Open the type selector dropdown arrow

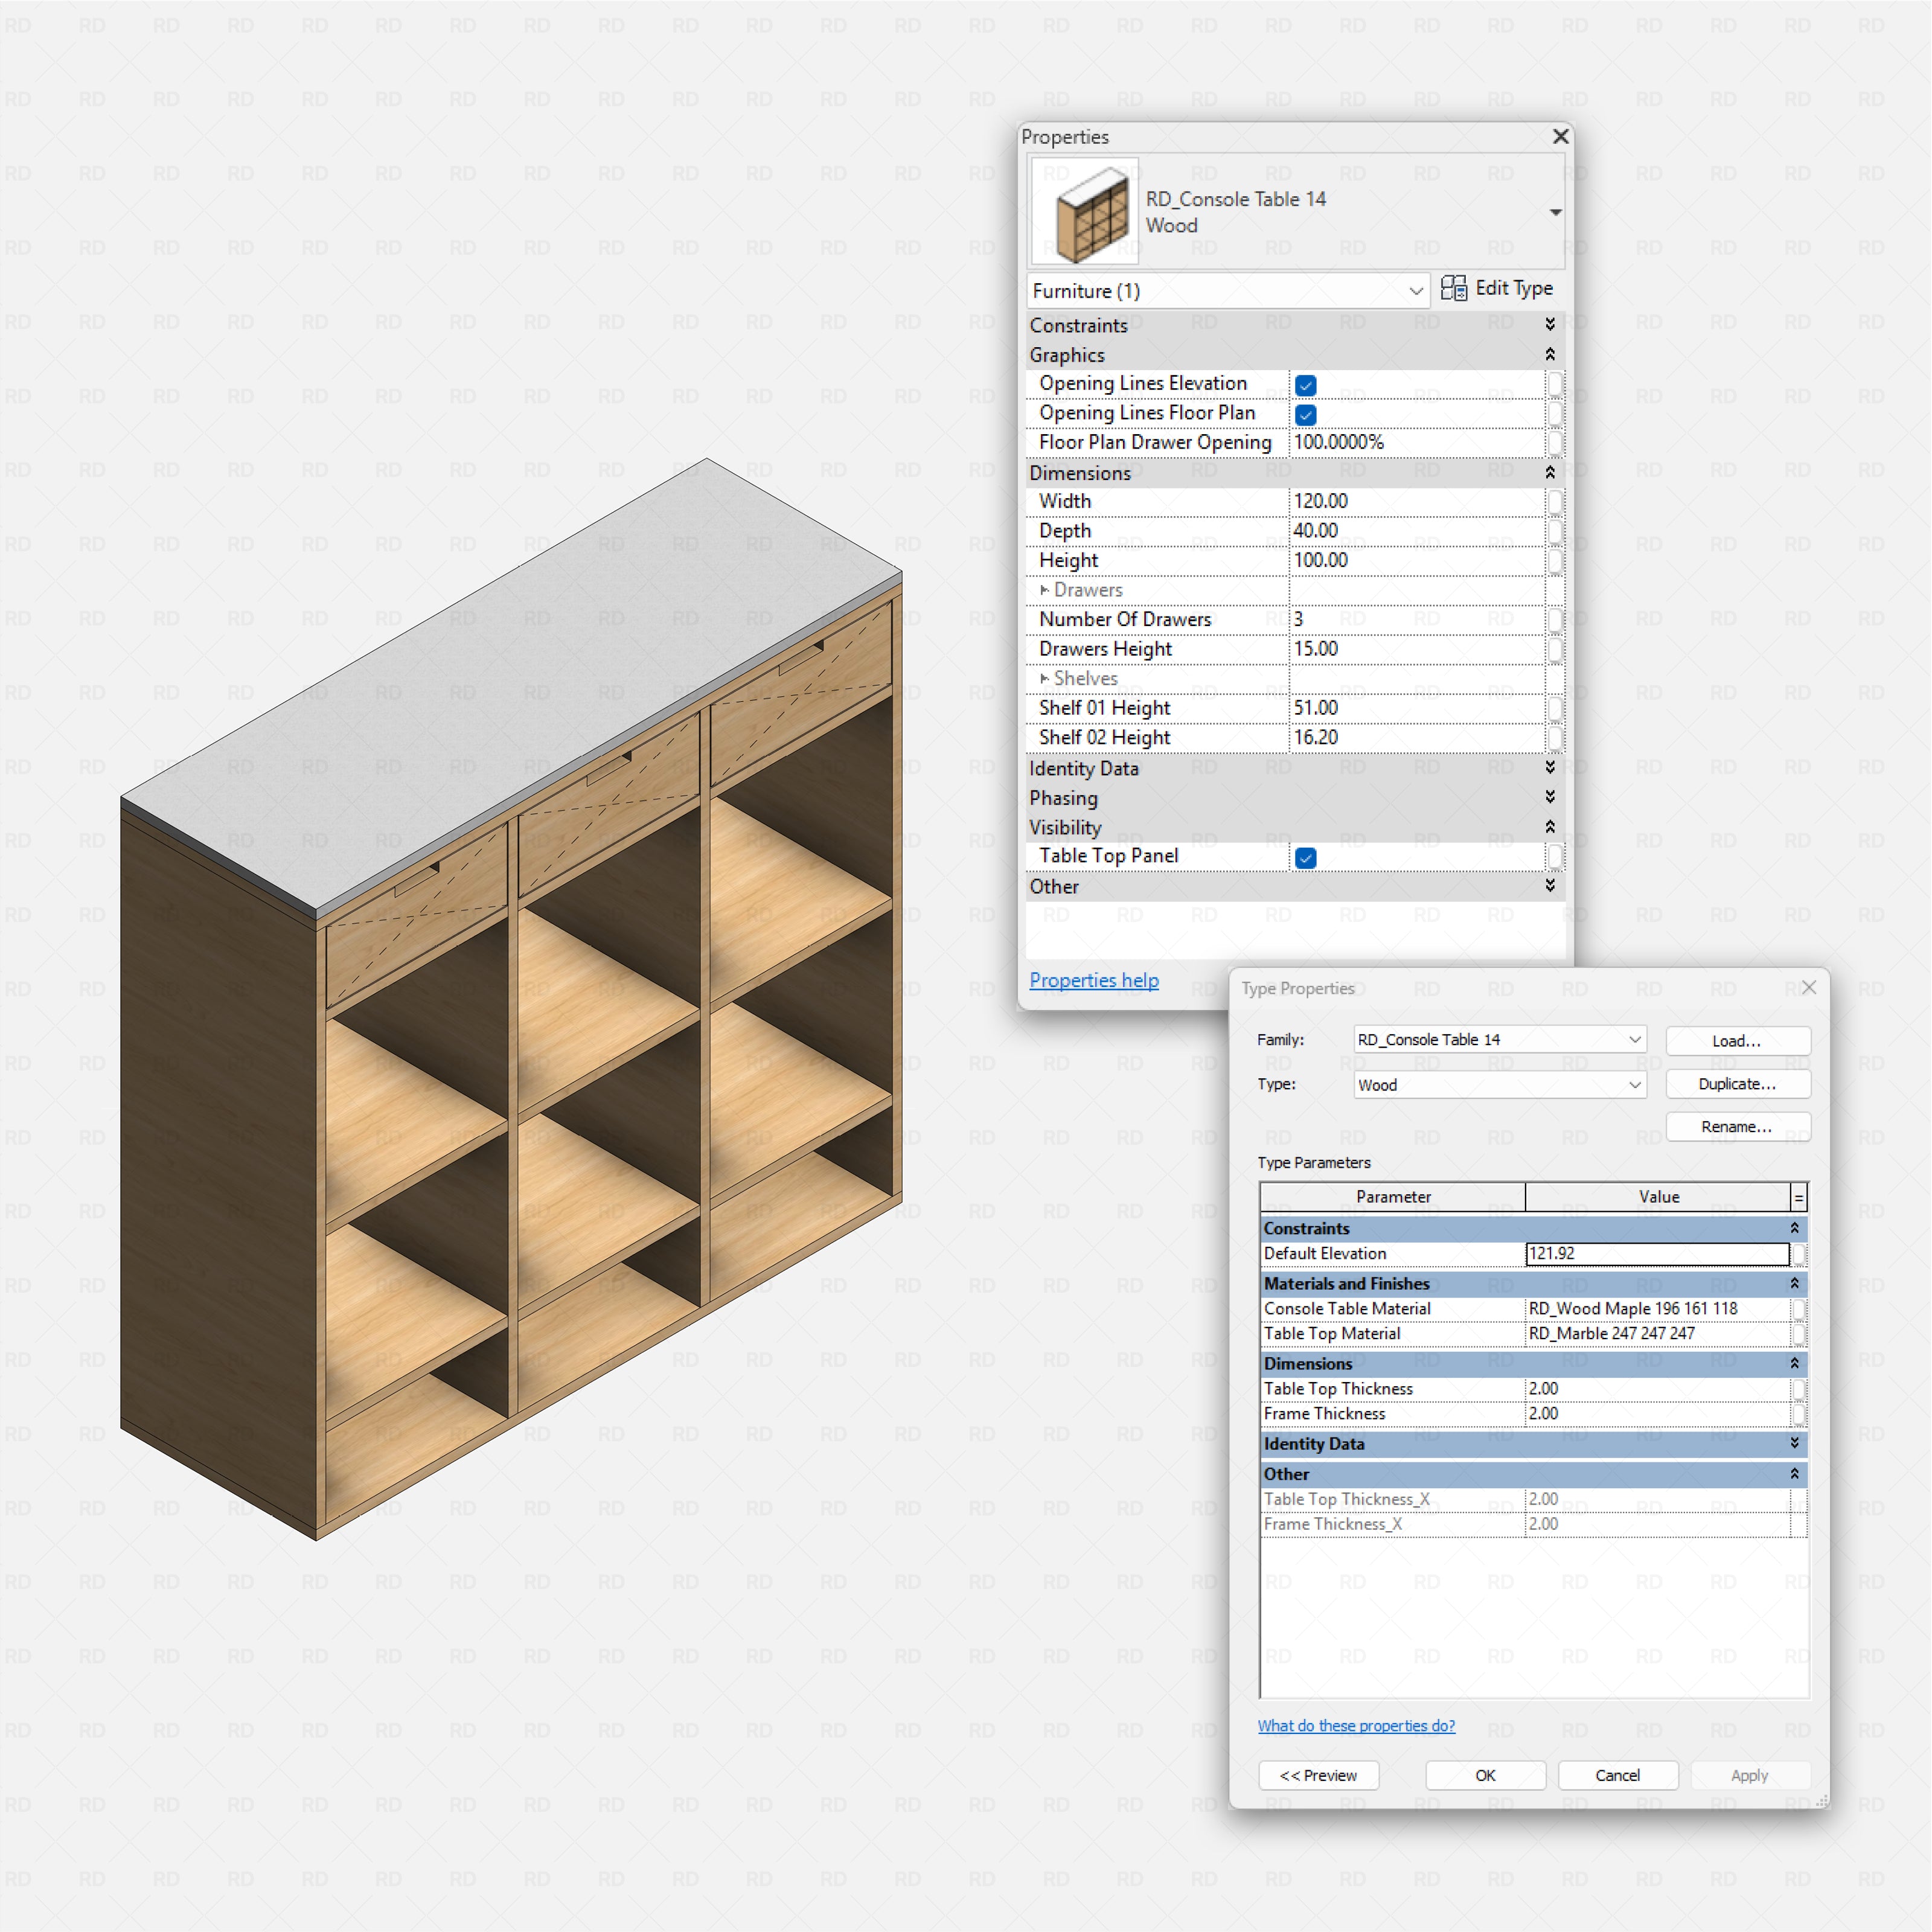(1555, 212)
